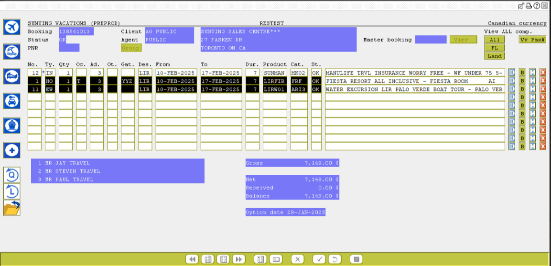Select passenger 2 MR STEVEN TRAVEL
Screen dimensions: 551x266
pos(118,171)
